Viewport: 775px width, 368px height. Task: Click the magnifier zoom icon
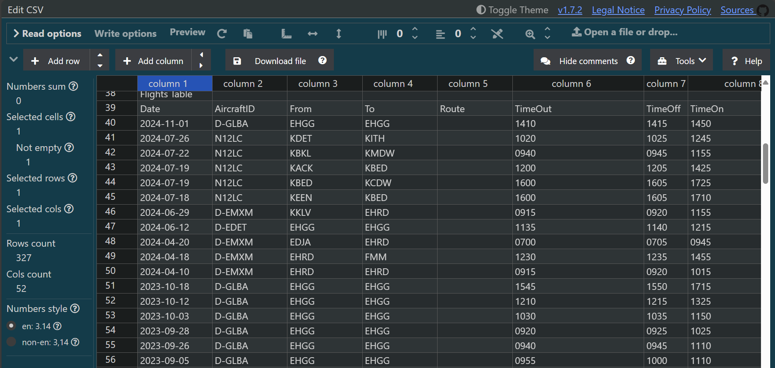pos(530,34)
